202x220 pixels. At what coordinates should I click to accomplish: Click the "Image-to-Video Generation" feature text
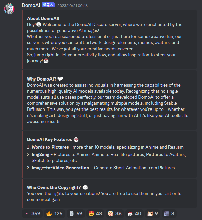(60, 168)
